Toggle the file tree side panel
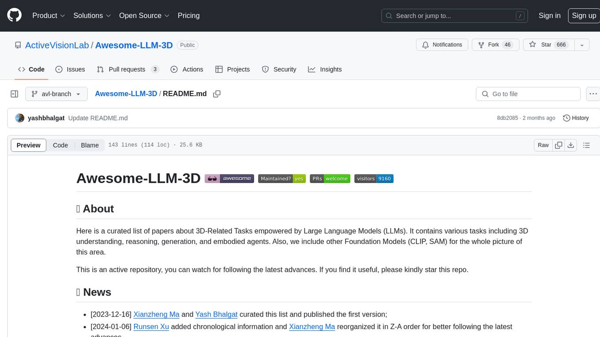 (15, 94)
